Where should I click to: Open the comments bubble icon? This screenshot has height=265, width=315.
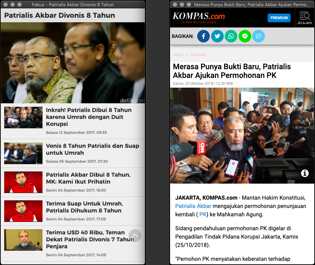coord(259,36)
